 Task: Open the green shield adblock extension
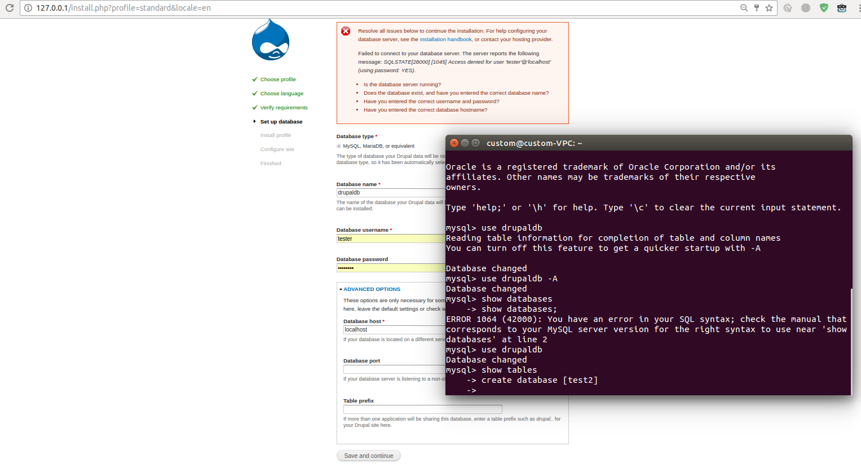point(824,8)
